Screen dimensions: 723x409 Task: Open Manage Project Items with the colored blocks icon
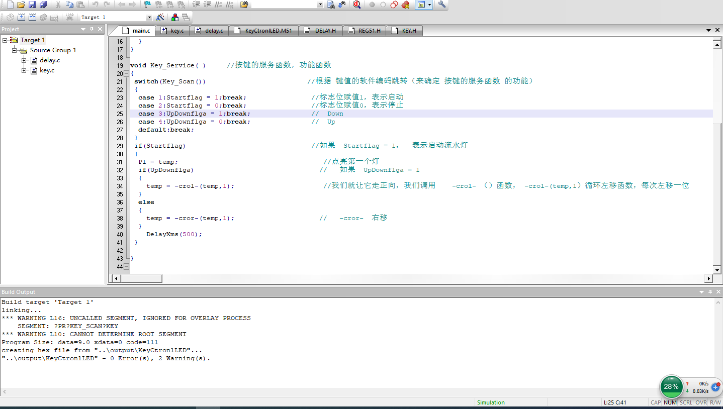[x=175, y=17]
